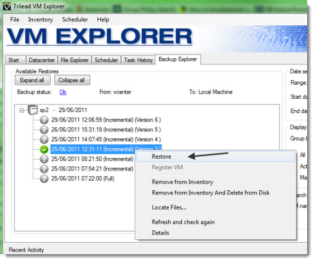315x262 pixels.
Task: Click status icon for 07:54:21 backup
Action: pyautogui.click(x=44, y=169)
